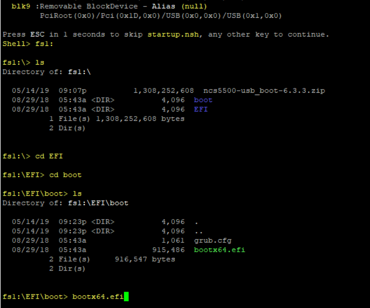This screenshot has height=308, width=370.
Task: Click the single-dot current directory entry
Action: 196,222
